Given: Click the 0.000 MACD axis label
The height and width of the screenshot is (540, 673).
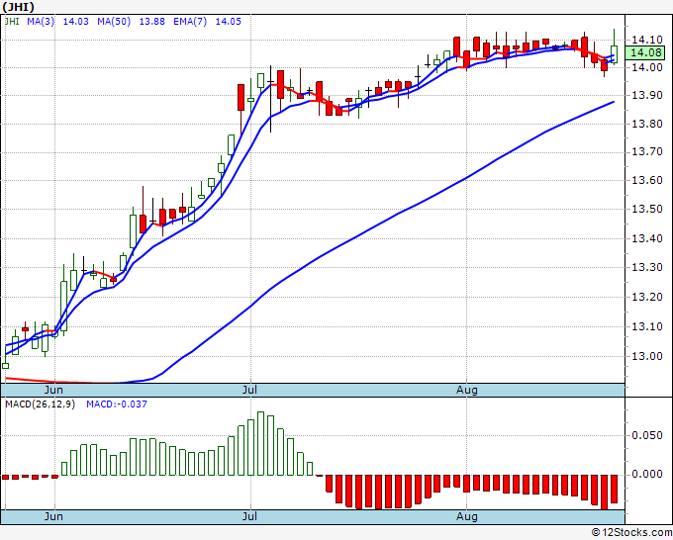Looking at the screenshot, I should coord(647,474).
